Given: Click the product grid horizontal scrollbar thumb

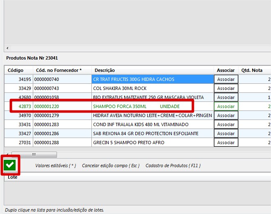Looking at the screenshot, I should (34, 154).
